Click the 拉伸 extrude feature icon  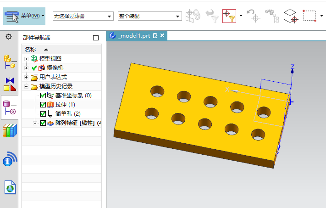(x=50, y=105)
